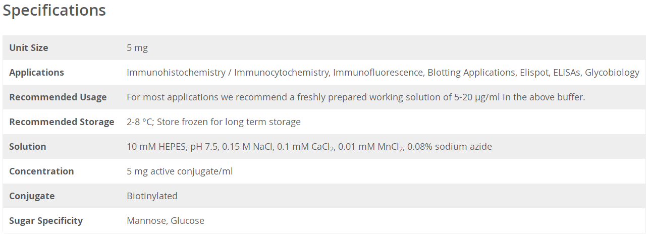Click the 2-8 °C storage text
The image size is (650, 238).
[x=213, y=122]
